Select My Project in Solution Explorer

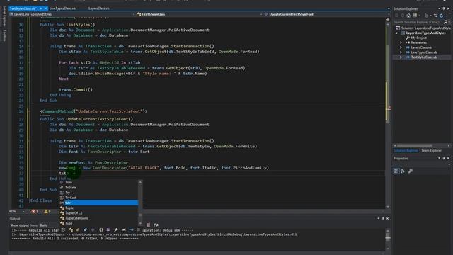pos(418,38)
